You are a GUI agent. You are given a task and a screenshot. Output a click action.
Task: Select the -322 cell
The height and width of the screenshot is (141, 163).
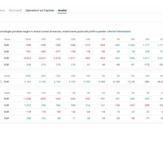(73, 99)
